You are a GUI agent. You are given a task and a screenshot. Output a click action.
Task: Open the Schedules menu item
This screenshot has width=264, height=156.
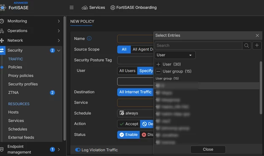click(18, 129)
